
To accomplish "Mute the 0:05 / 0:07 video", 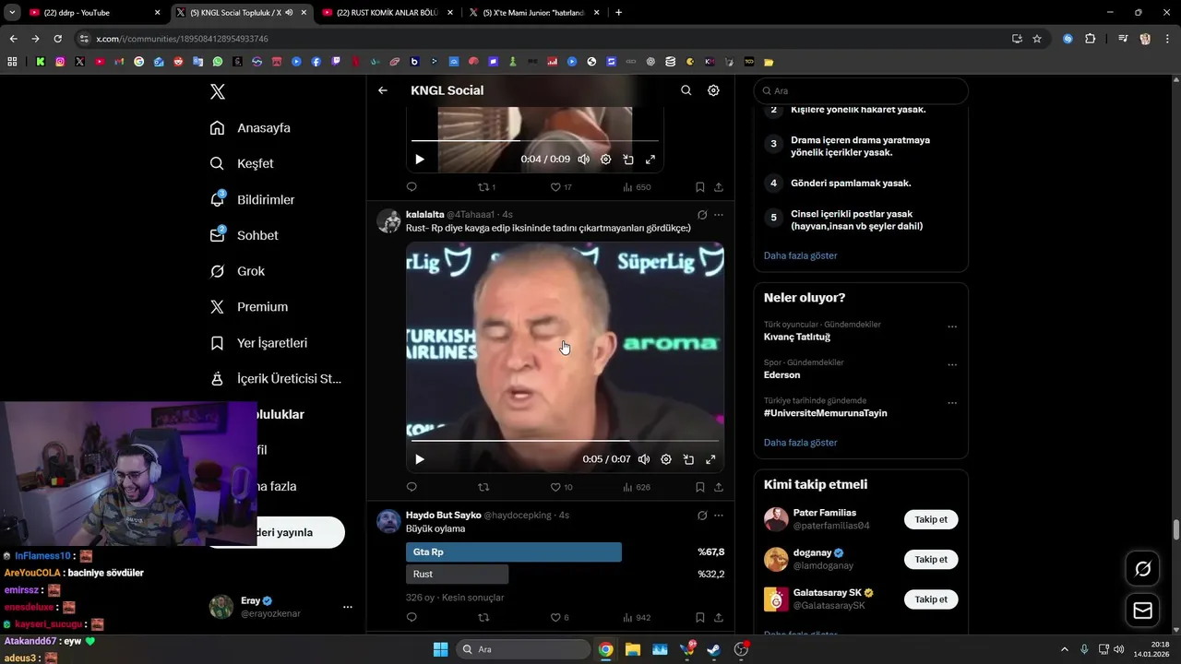I will (644, 459).
